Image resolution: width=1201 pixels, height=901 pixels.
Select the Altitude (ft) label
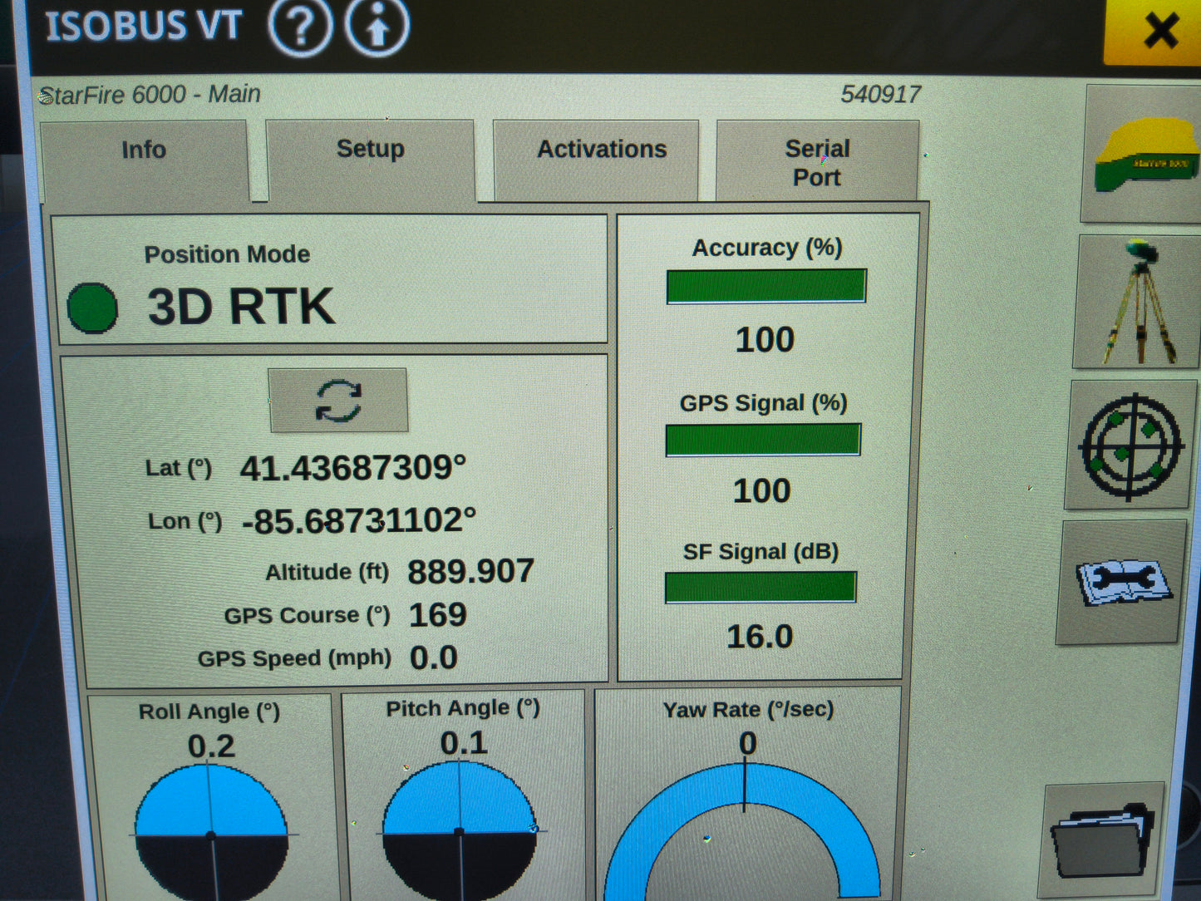[x=327, y=572]
